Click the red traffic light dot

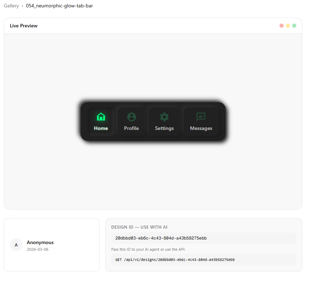(281, 25)
